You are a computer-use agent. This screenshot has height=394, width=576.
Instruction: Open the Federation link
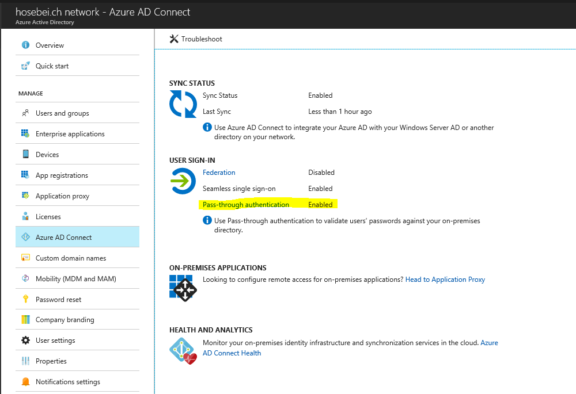coord(219,172)
